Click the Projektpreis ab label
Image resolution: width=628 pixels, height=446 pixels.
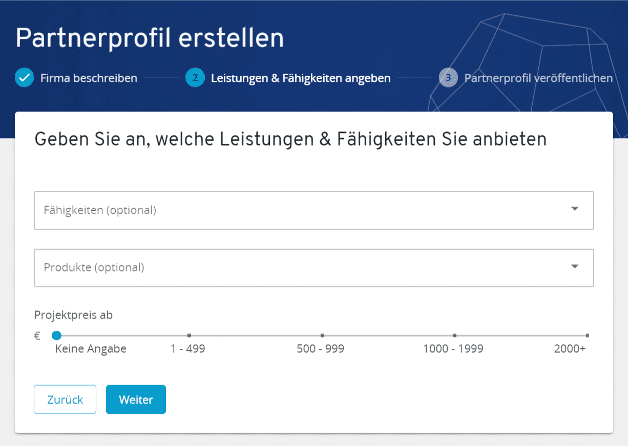coord(73,315)
